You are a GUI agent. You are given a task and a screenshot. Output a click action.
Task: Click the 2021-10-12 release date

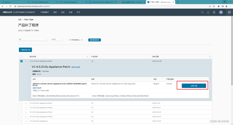(157, 103)
